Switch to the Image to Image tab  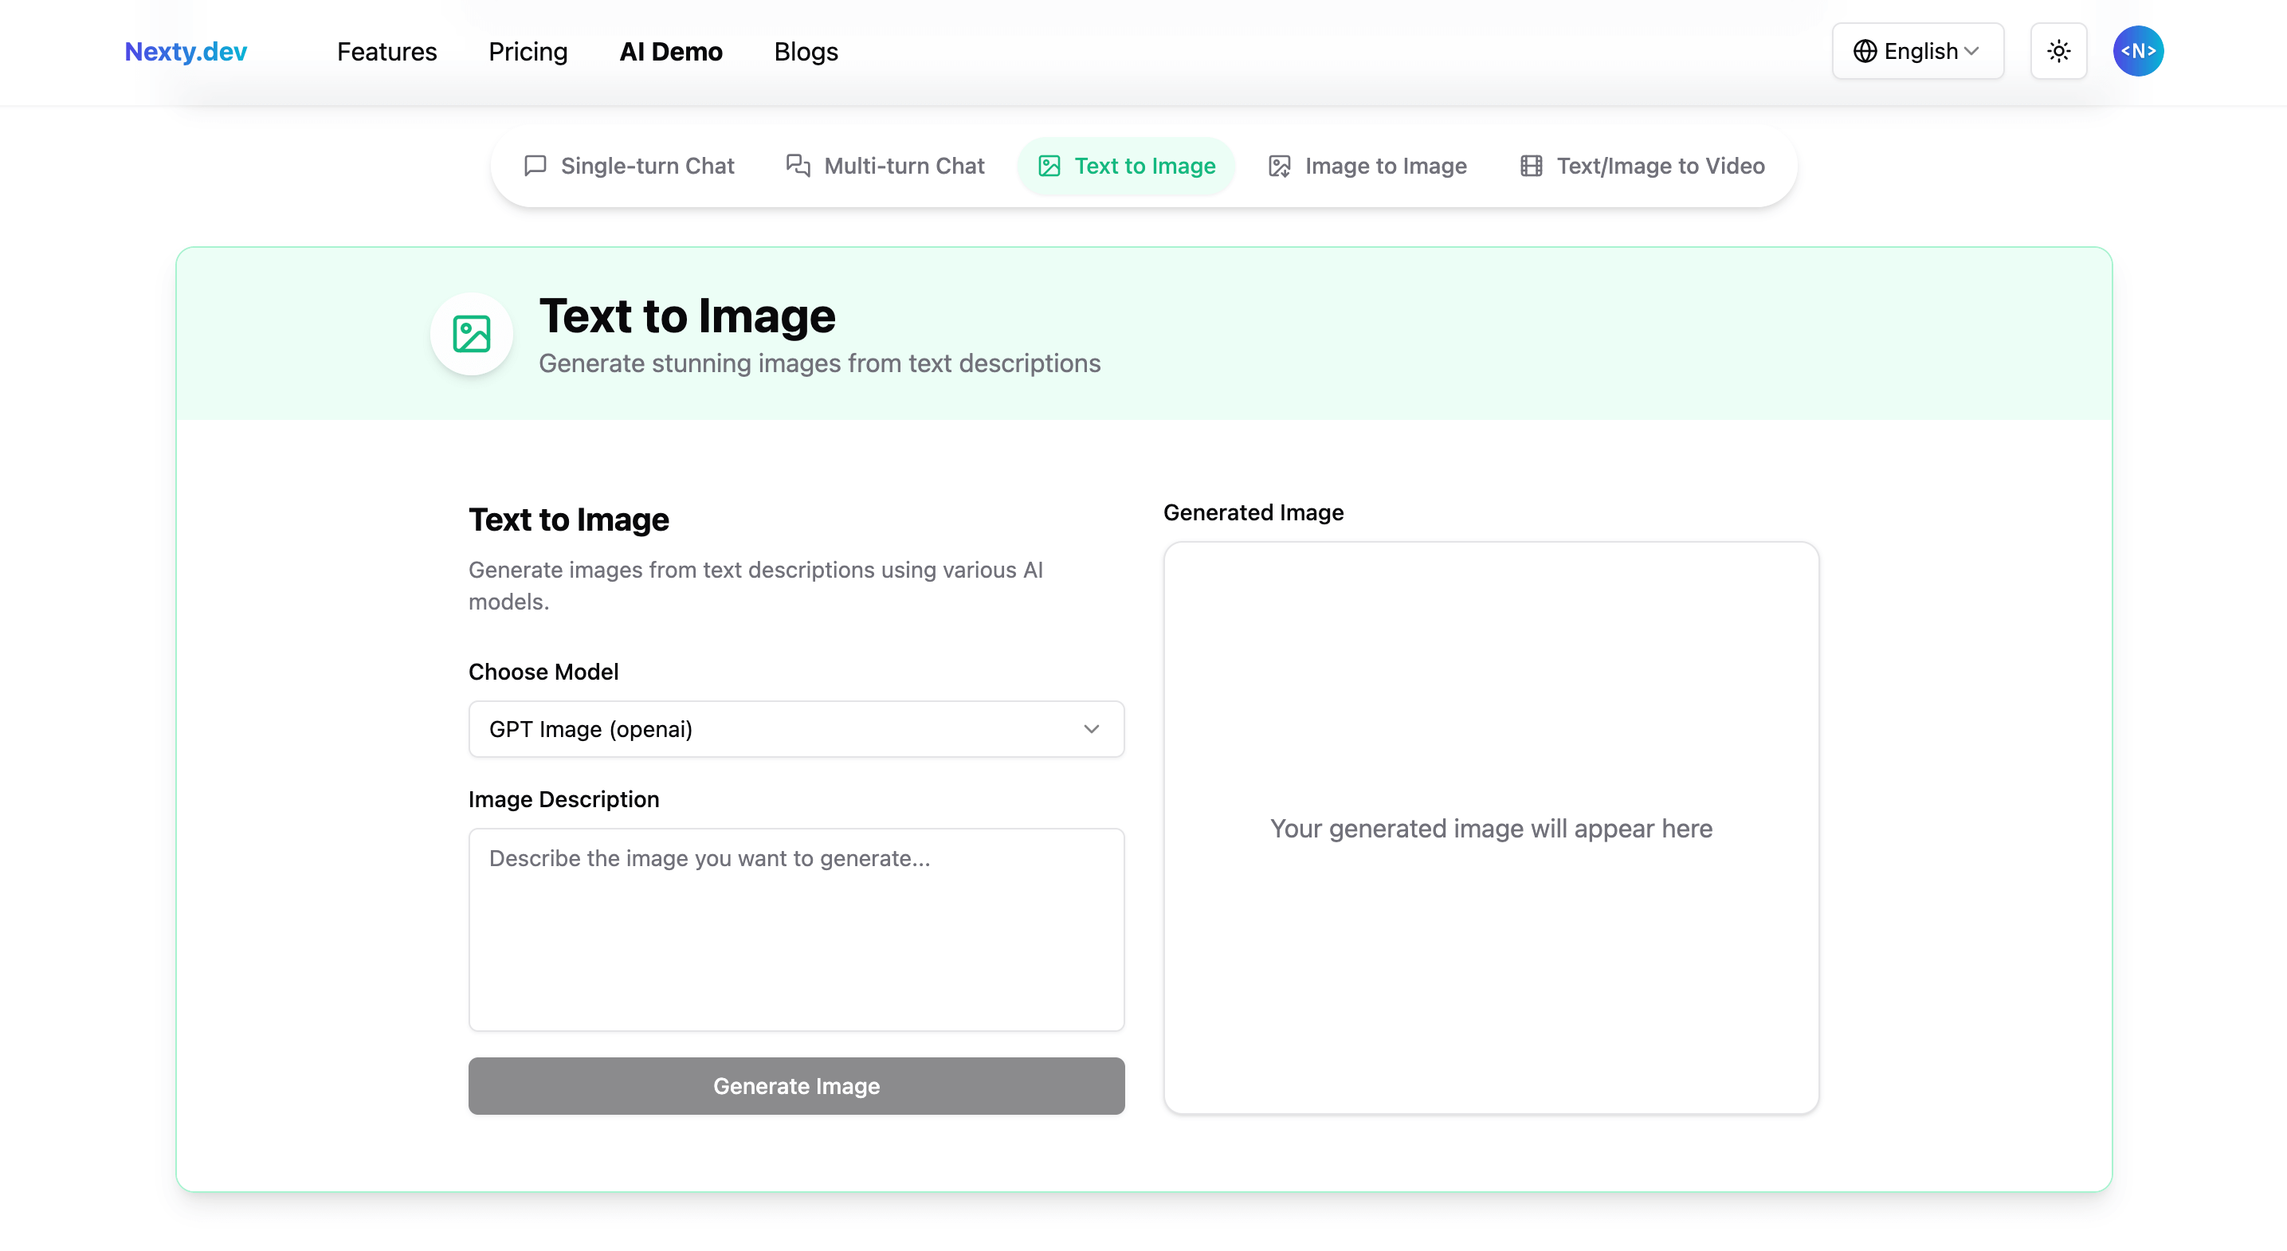pyautogui.click(x=1368, y=166)
